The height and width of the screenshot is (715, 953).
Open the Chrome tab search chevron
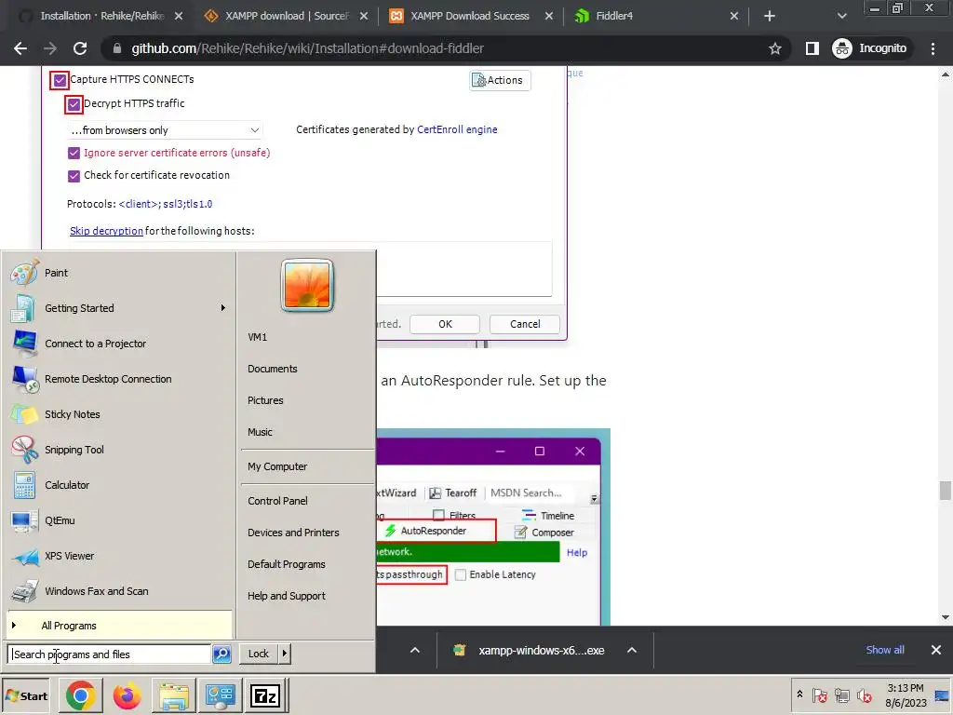(x=841, y=16)
